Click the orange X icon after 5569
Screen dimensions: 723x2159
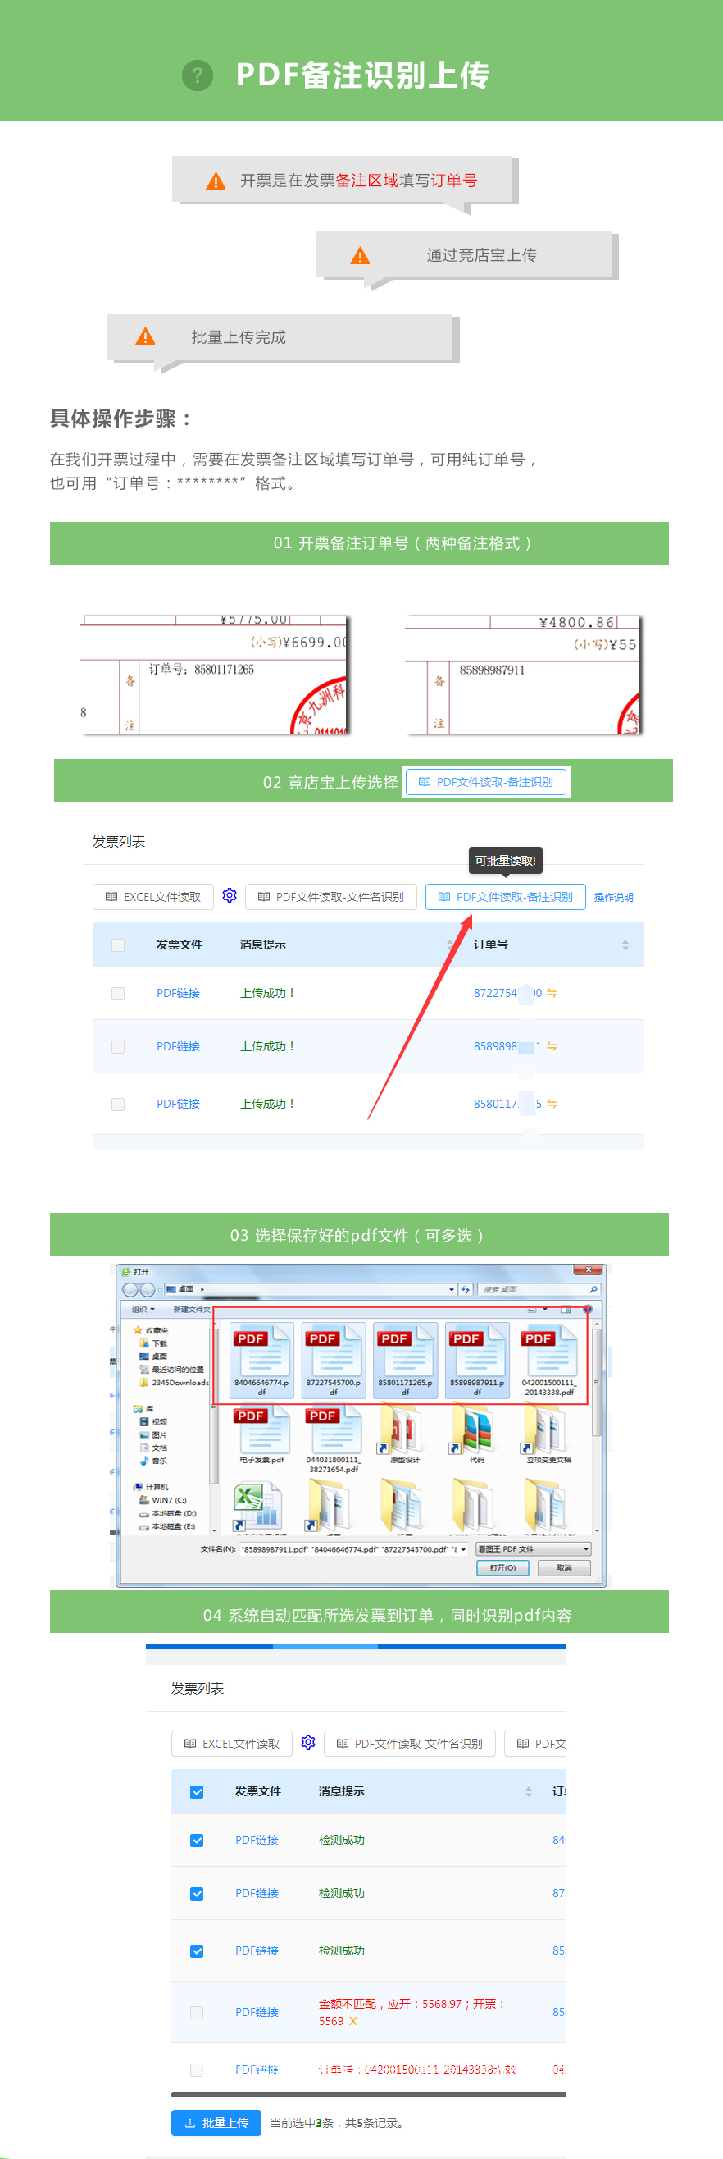coord(353,2020)
